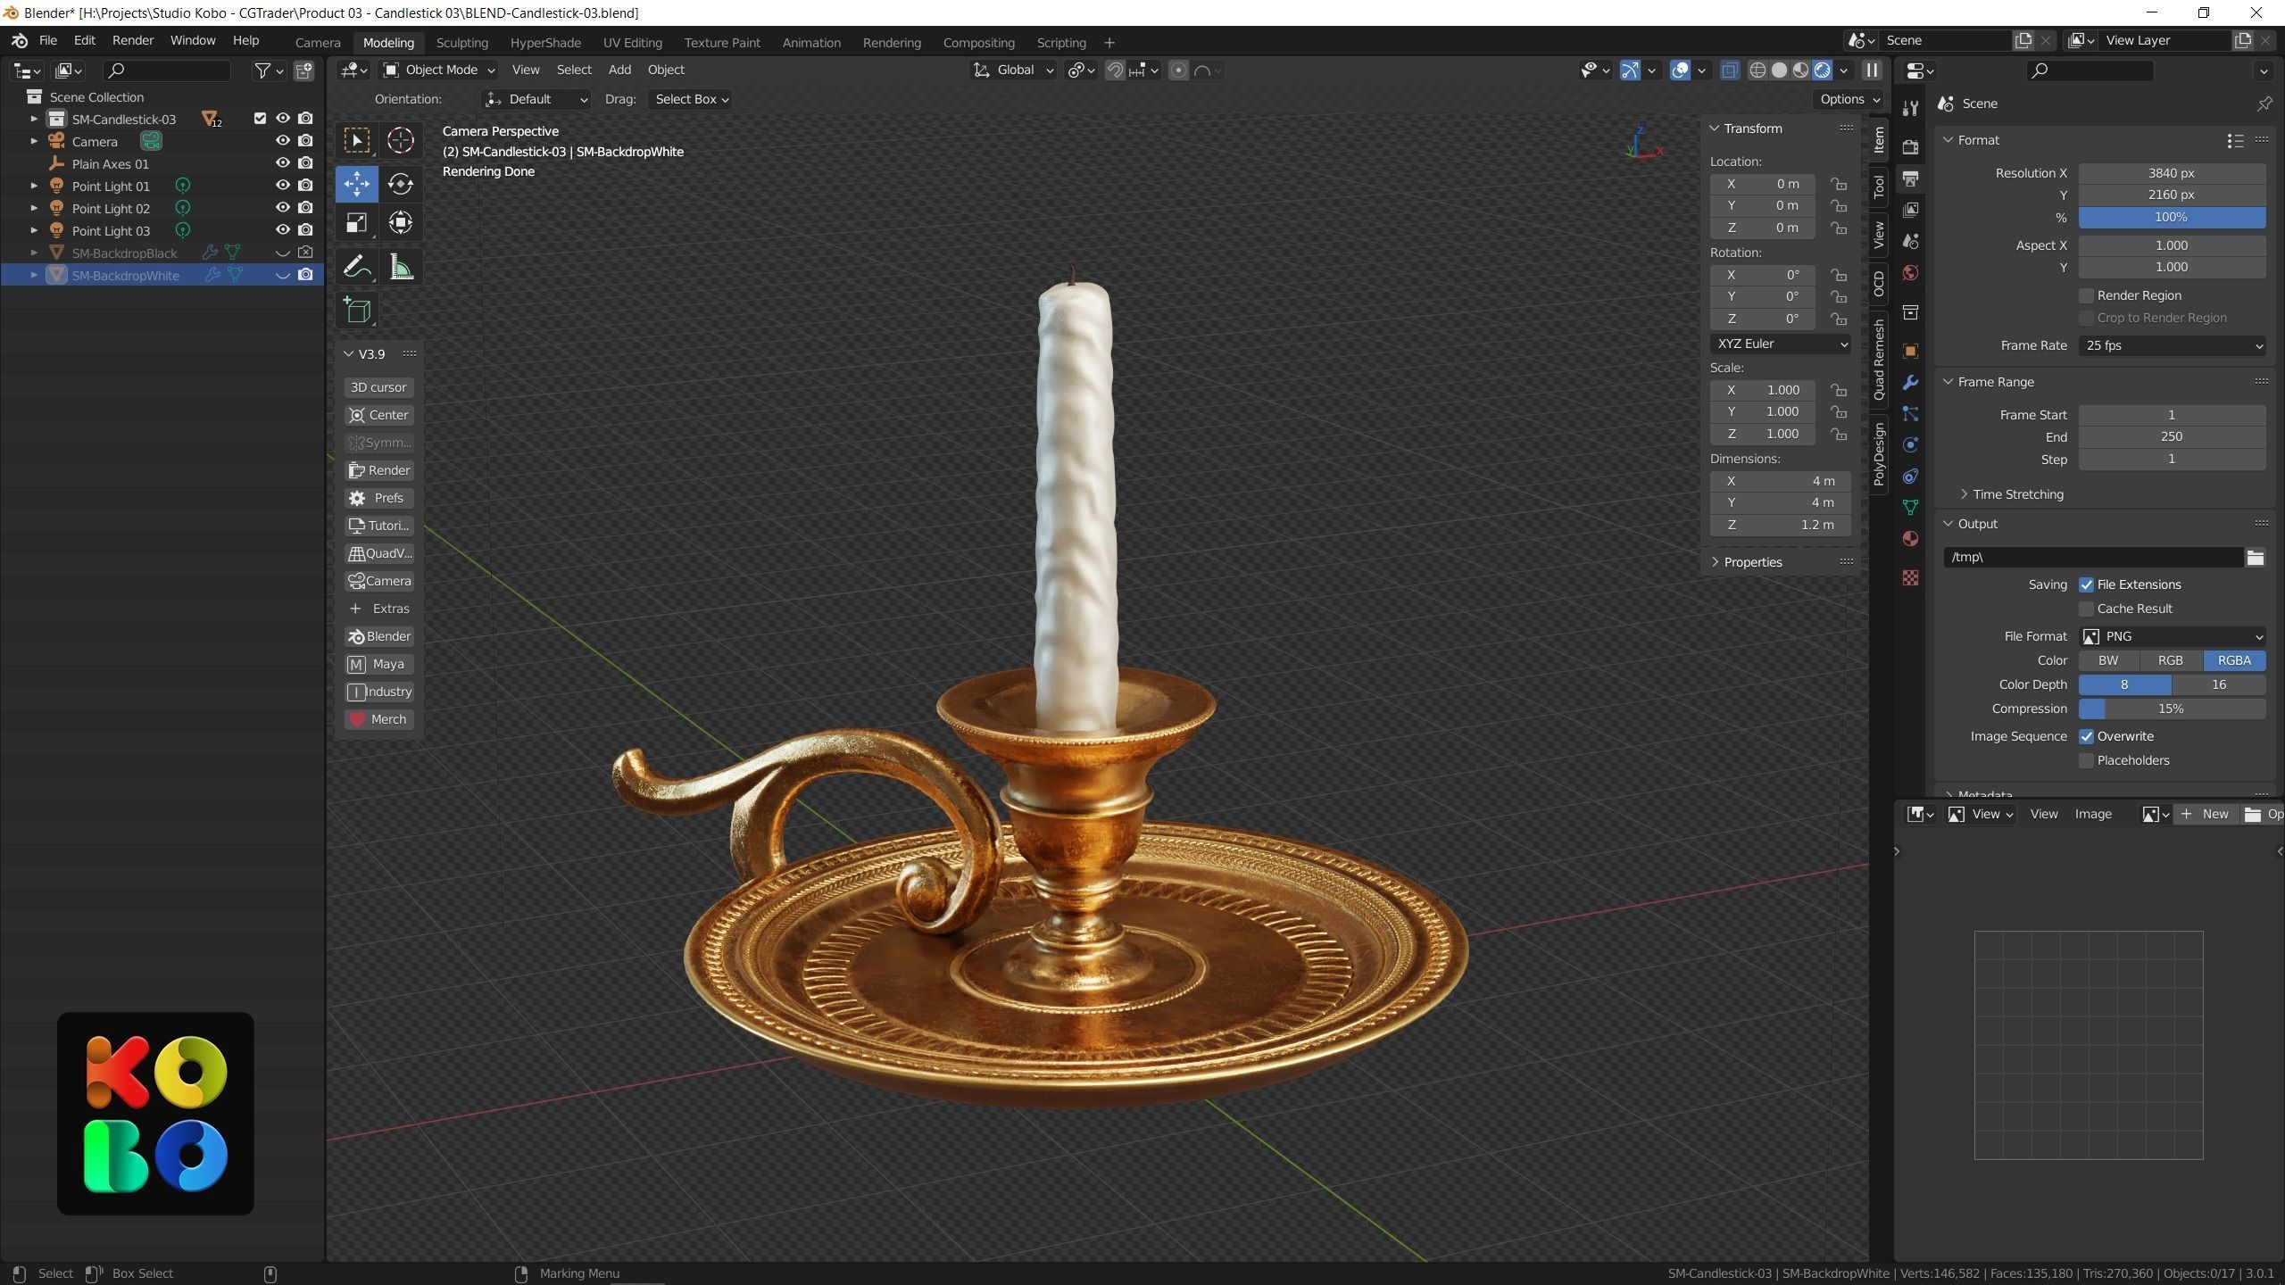
Task: Open the File menu
Action: pyautogui.click(x=48, y=41)
